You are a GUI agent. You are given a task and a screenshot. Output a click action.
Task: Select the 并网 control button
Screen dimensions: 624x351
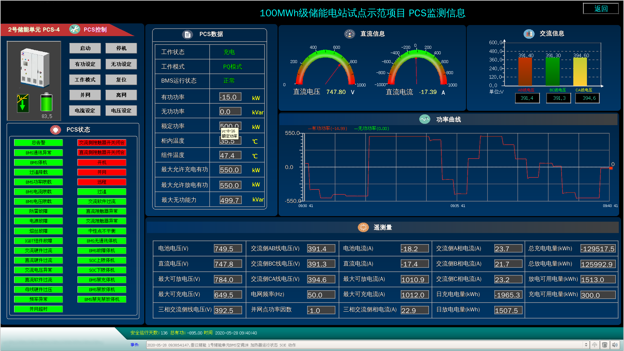pyautogui.click(x=85, y=95)
